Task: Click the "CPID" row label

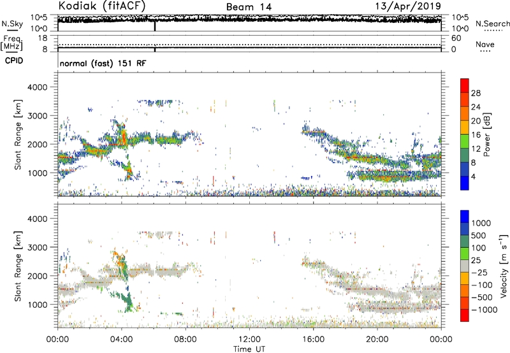Action: [14, 61]
